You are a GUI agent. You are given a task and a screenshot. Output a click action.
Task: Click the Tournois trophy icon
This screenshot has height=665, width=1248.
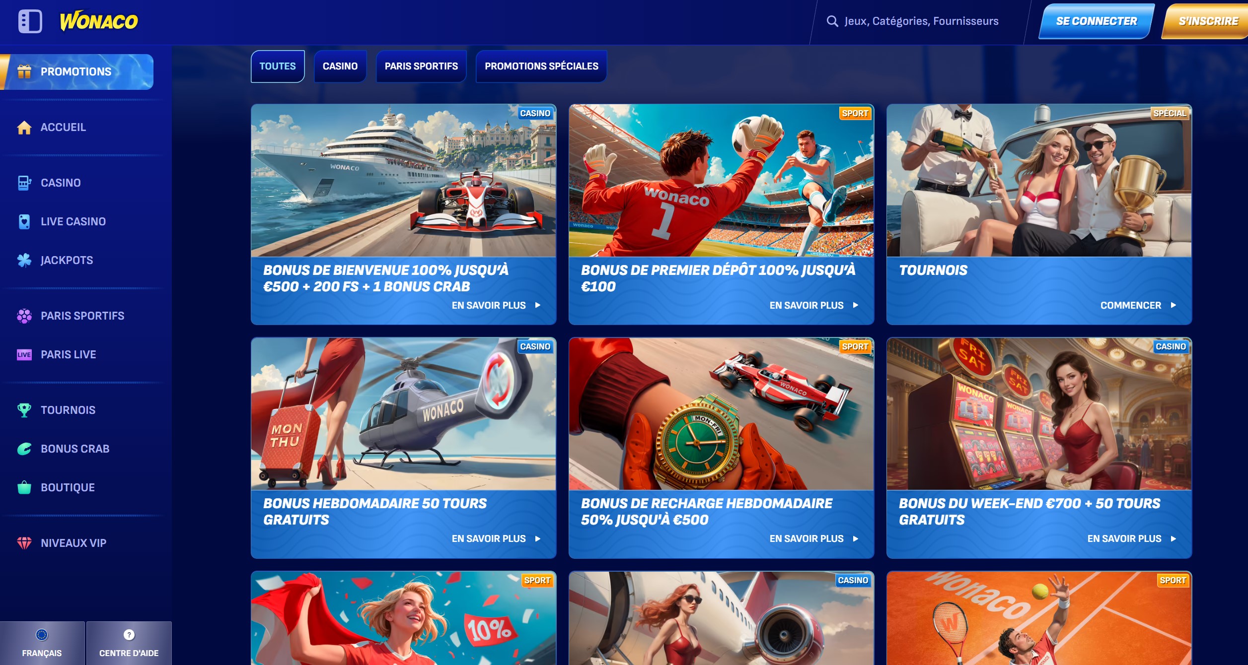point(24,410)
